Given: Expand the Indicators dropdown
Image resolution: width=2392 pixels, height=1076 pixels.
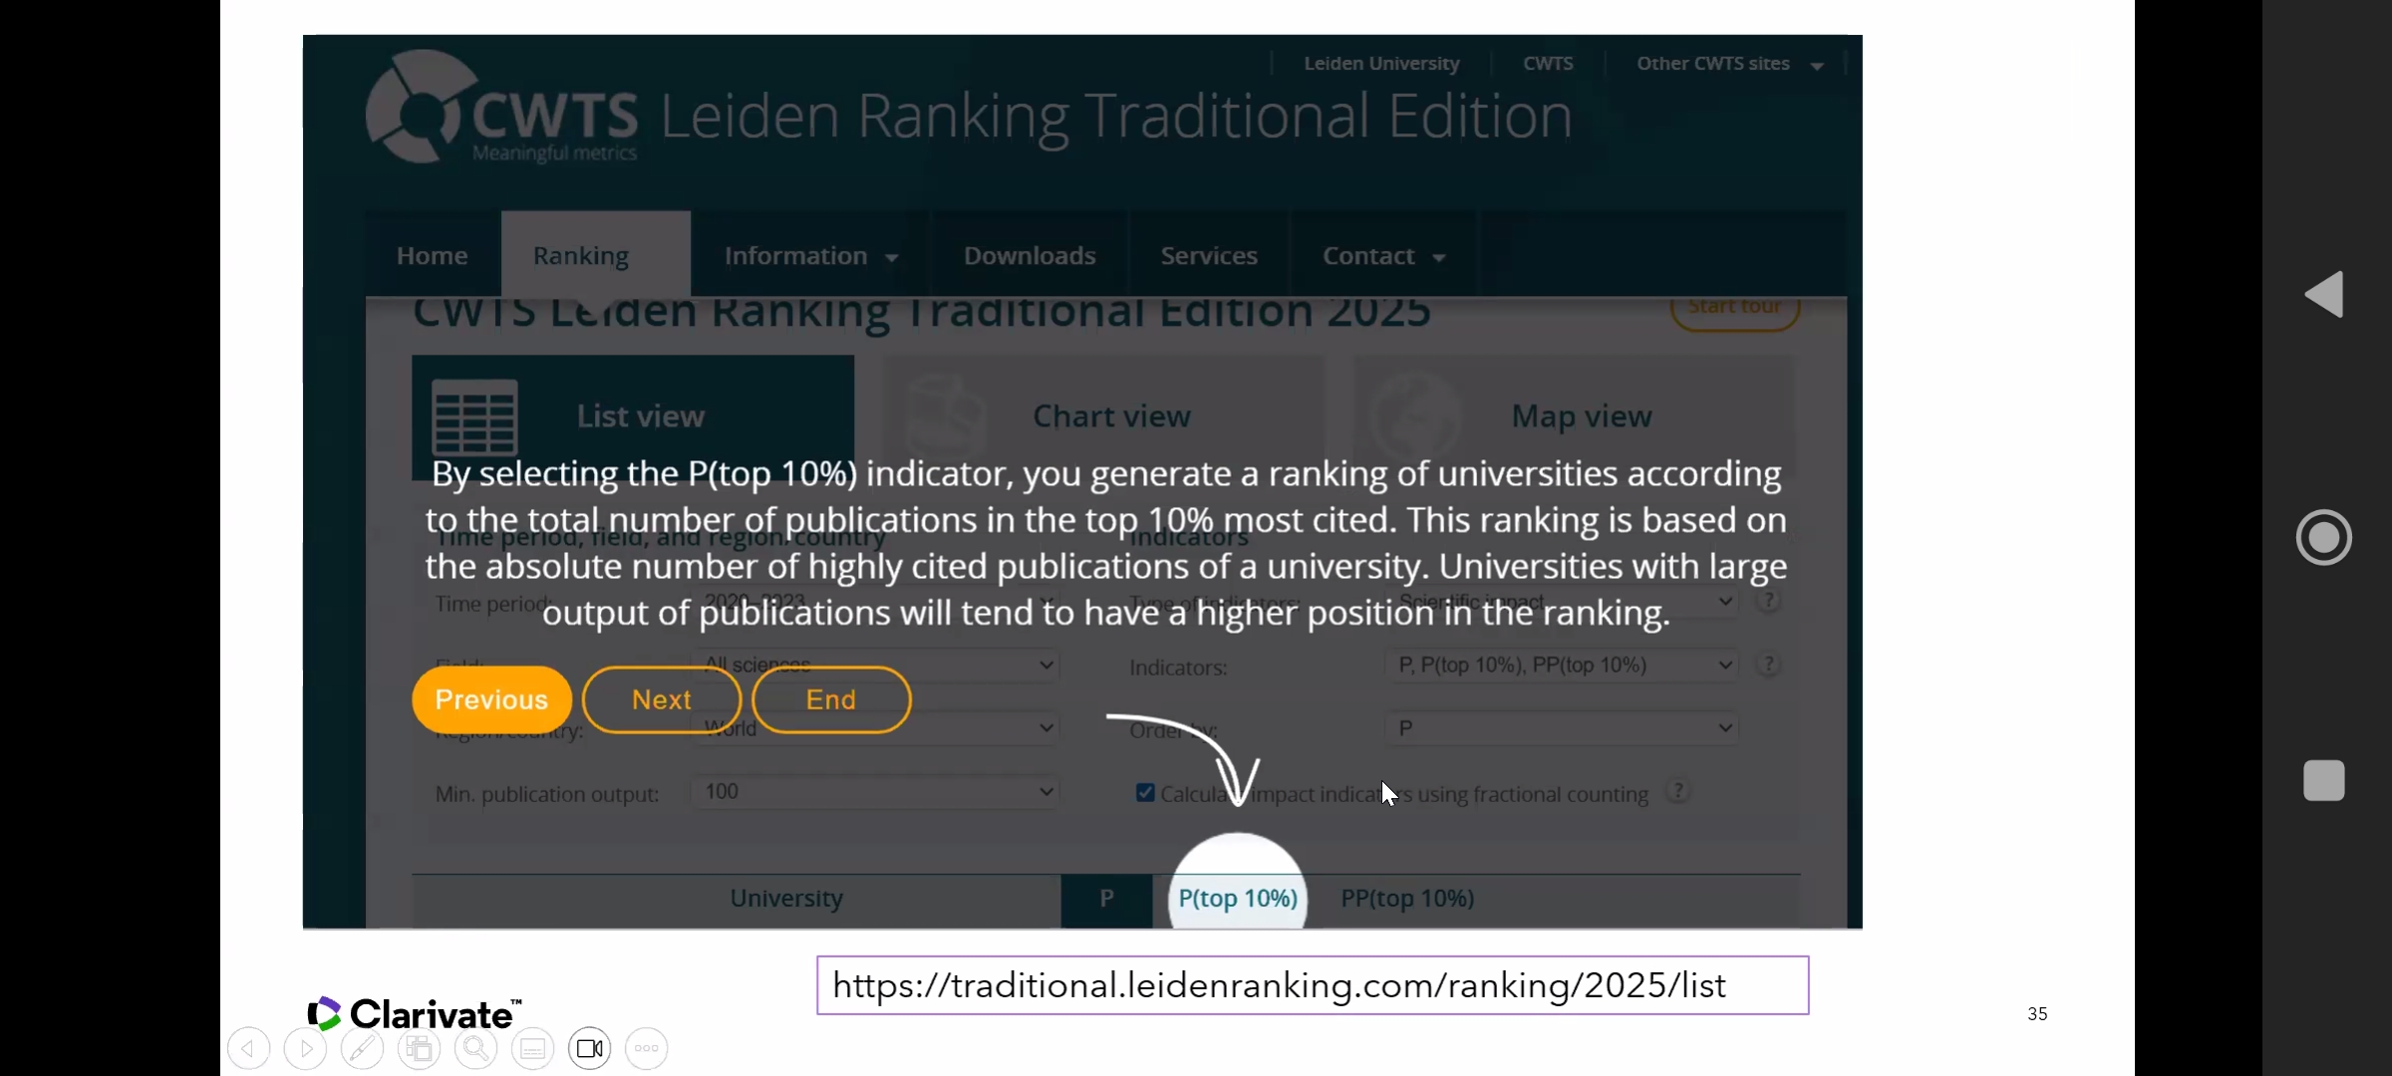Looking at the screenshot, I should click(x=1561, y=665).
